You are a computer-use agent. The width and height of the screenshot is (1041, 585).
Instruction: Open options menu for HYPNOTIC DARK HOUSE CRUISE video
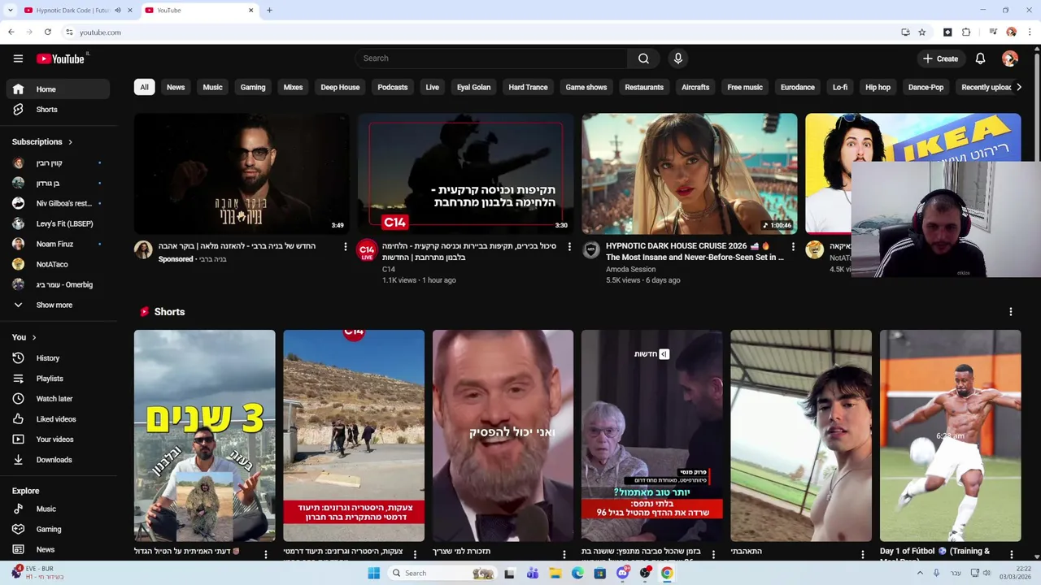(x=793, y=247)
